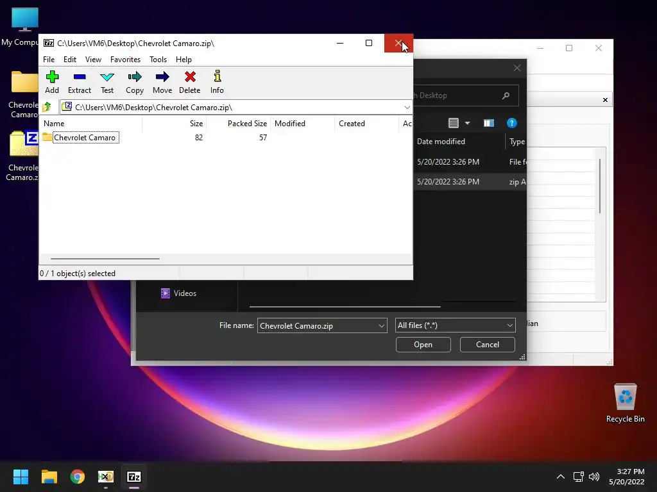Open the Favorites menu
Screen dimensions: 657x492
pyautogui.click(x=125, y=60)
